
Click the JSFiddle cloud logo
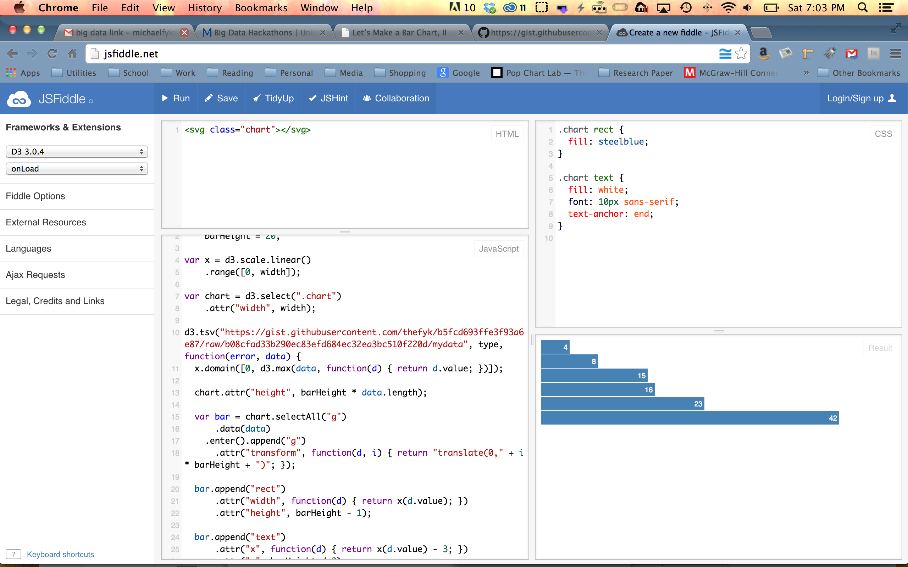(x=19, y=99)
